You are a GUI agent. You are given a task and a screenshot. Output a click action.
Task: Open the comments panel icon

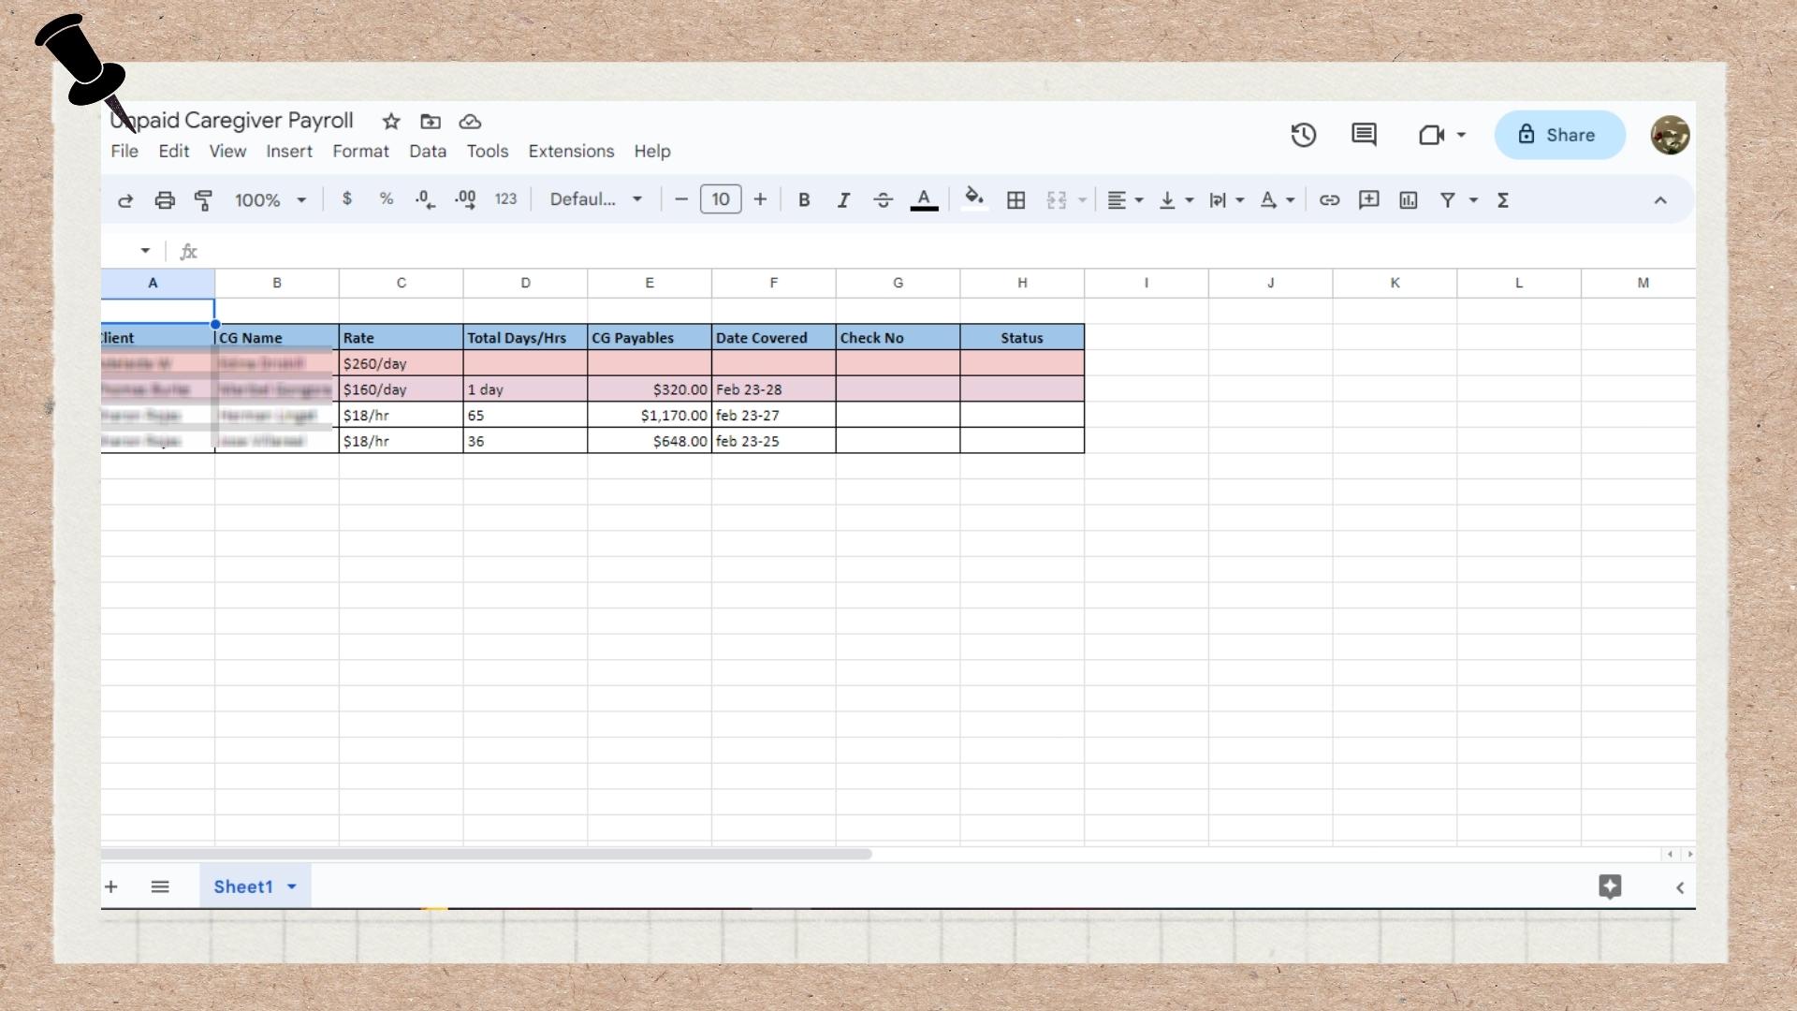coord(1364,135)
